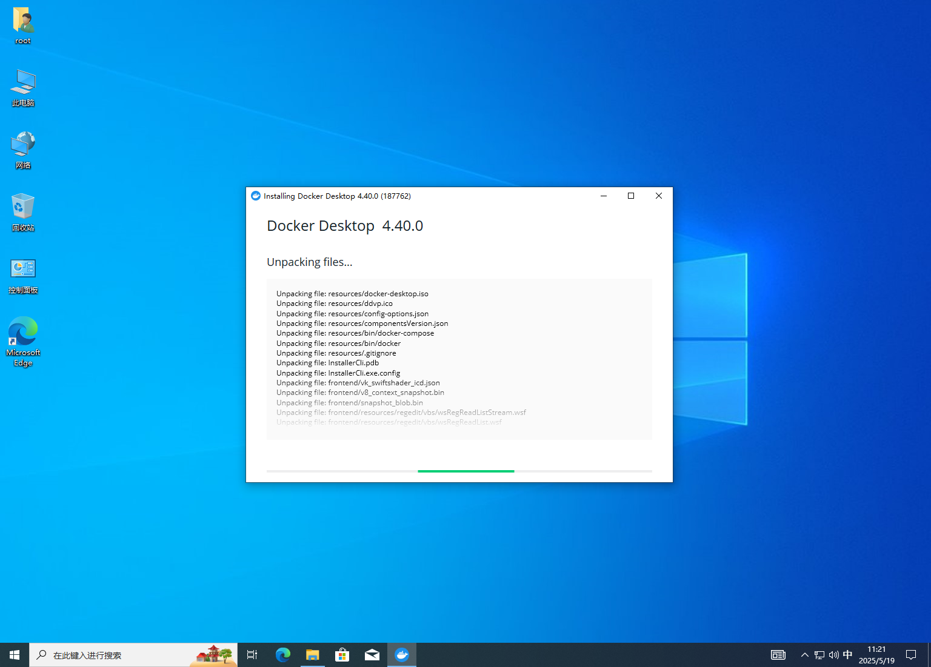Open the news and interests tray icon
The height and width of the screenshot is (667, 931).
(x=778, y=655)
